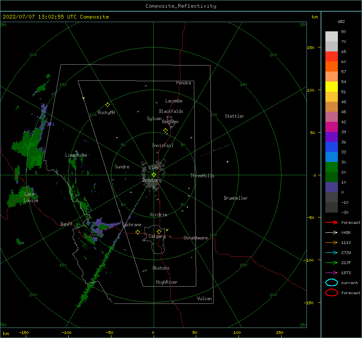Click the Vulcan label
Image resolution: width=362 pixels, height=338 pixels.
click(204, 299)
